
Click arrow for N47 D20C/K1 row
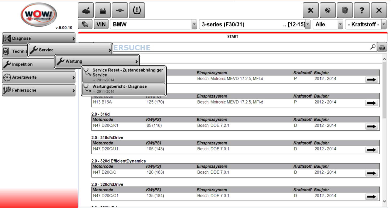pos(371,127)
